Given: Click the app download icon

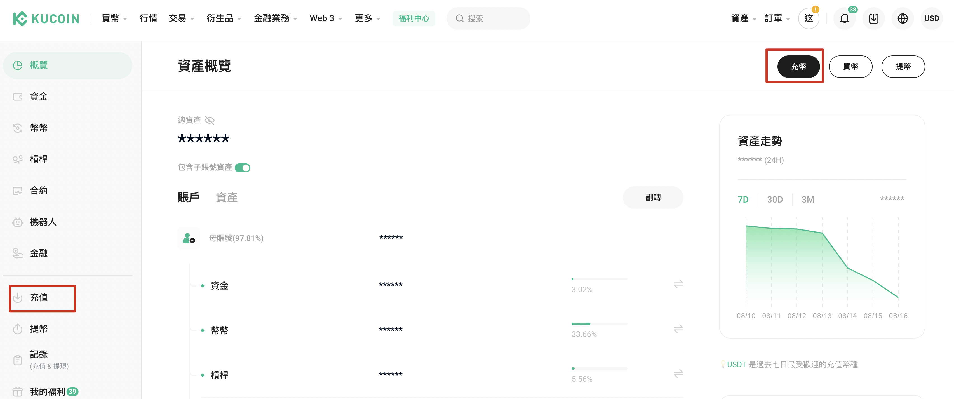Looking at the screenshot, I should (x=873, y=18).
